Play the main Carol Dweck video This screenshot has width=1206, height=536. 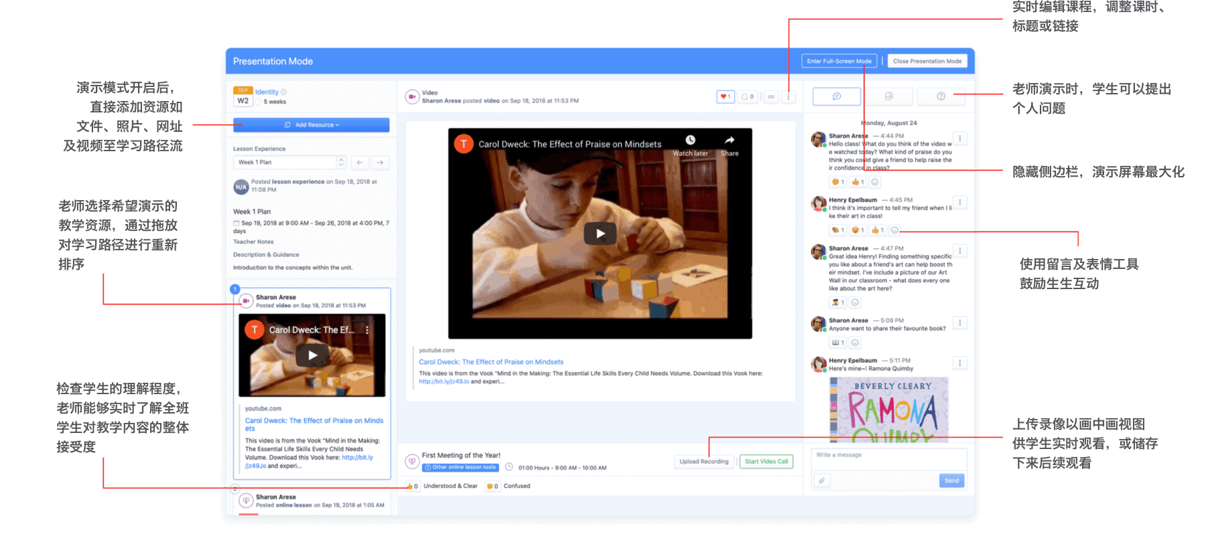point(600,234)
